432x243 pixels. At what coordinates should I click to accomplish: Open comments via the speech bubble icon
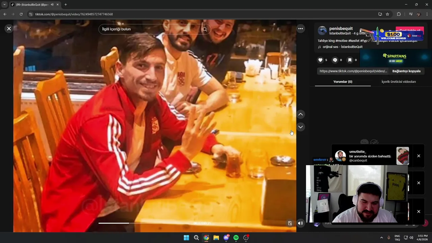pyautogui.click(x=335, y=60)
